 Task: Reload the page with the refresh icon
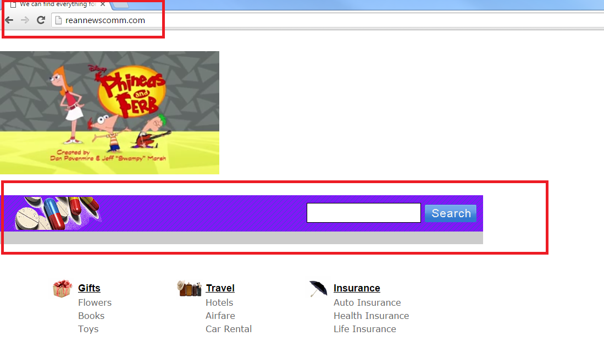point(41,20)
